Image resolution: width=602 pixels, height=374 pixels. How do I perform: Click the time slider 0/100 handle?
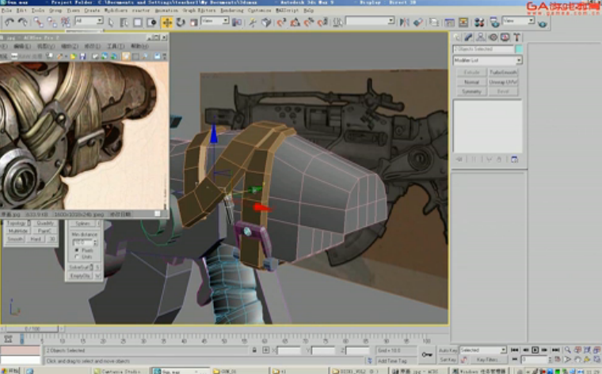(32, 329)
